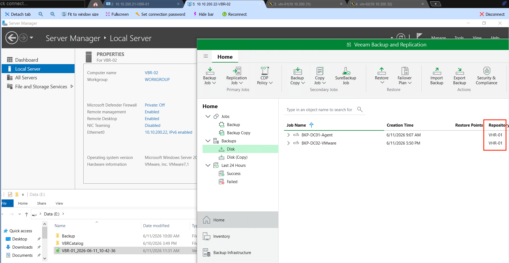Switch to the 10.10.200.21-VBR-01 tab

pos(143,4)
